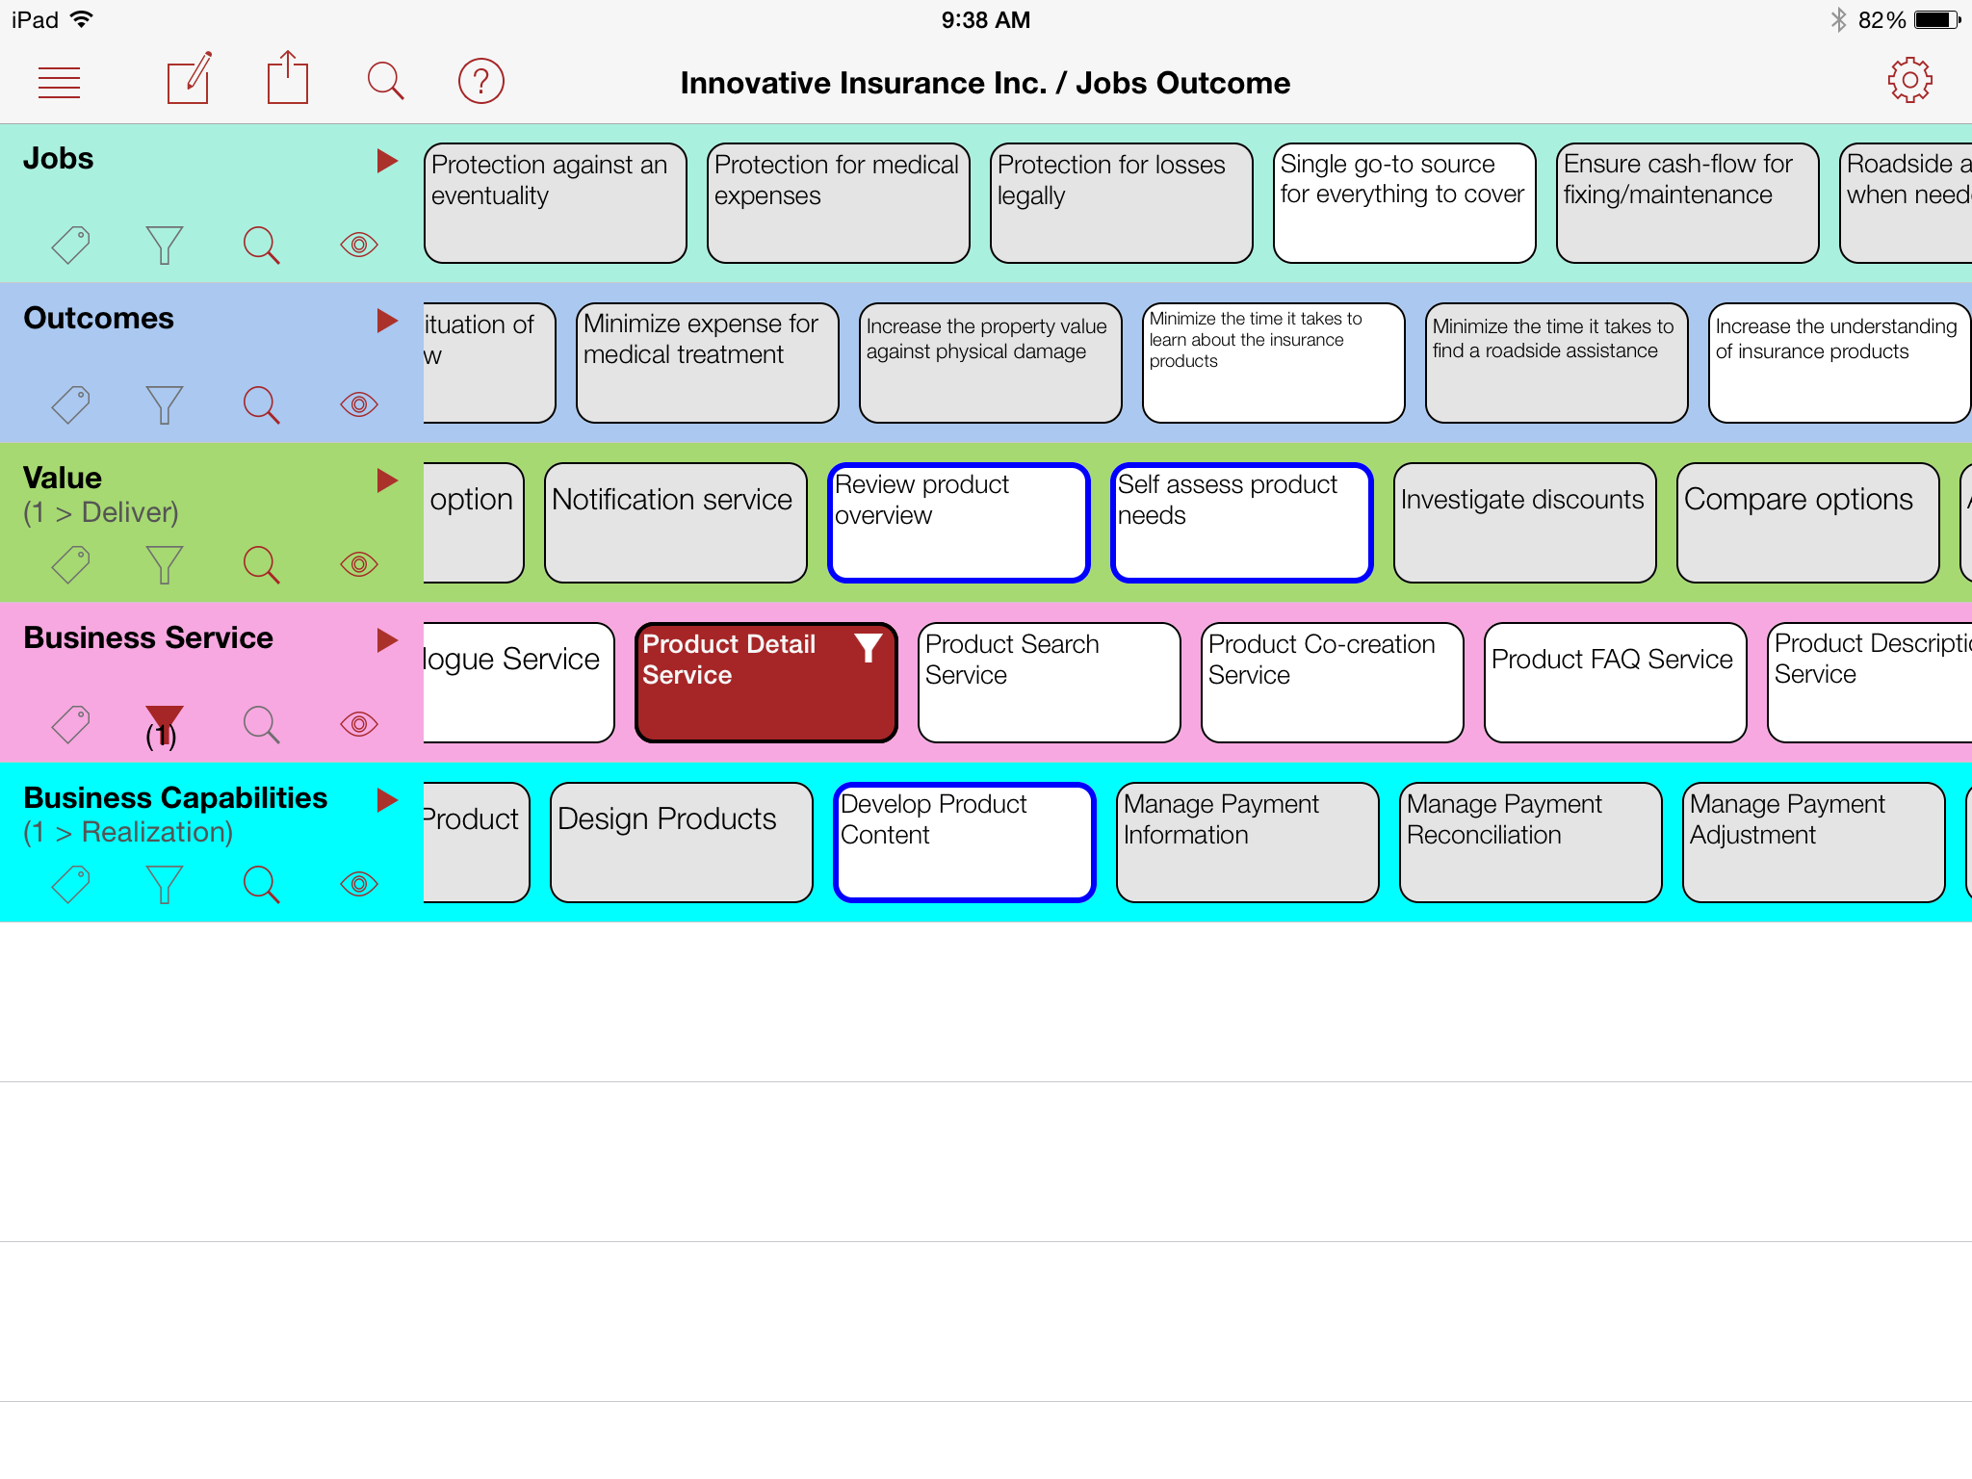Image resolution: width=1972 pixels, height=1479 pixels.
Task: Tap the edit pencil icon in toolbar
Action: coord(190,78)
